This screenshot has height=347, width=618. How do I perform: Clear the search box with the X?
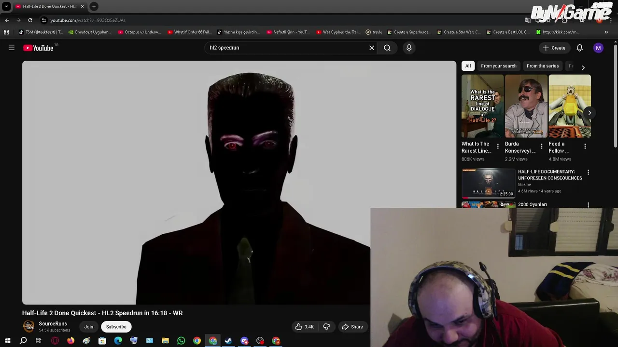pyautogui.click(x=372, y=48)
